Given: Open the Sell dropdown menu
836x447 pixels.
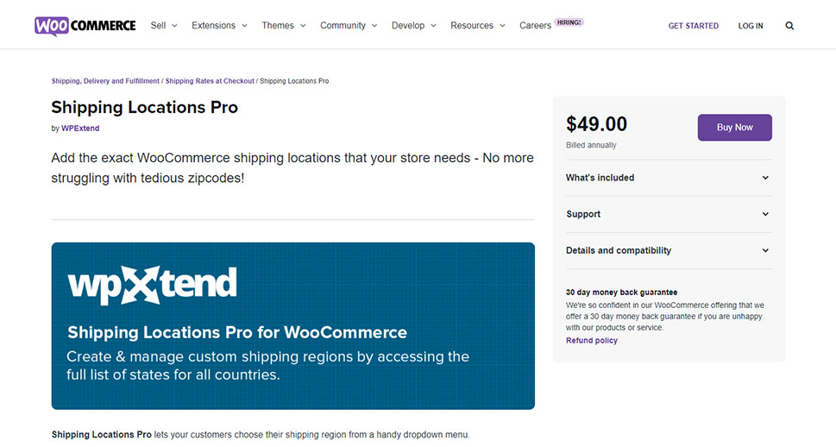Looking at the screenshot, I should pos(163,26).
